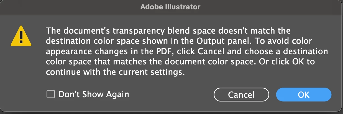Image resolution: width=343 pixels, height=114 pixels.
Task: Click the "Don't Show Again" label text
Action: pos(94,94)
